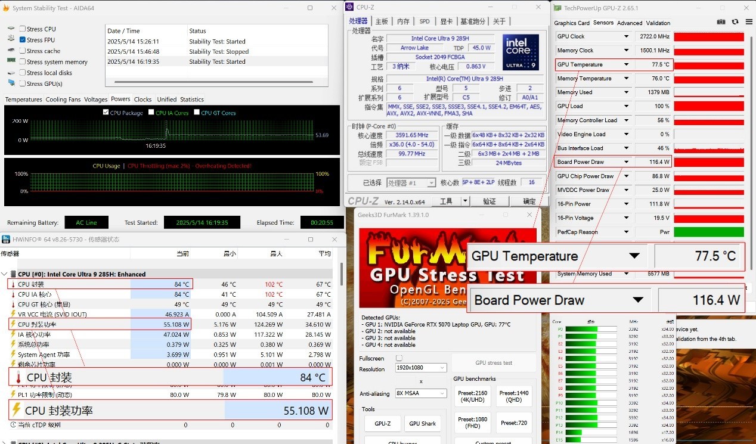Open the Anti-aliasing 8X MSAA dropdown
Image resolution: width=756 pixels, height=444 pixels.
pyautogui.click(x=420, y=393)
